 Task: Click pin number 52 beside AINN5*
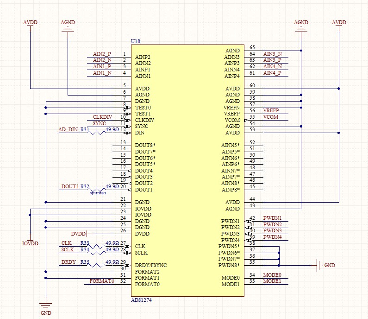[252, 142]
